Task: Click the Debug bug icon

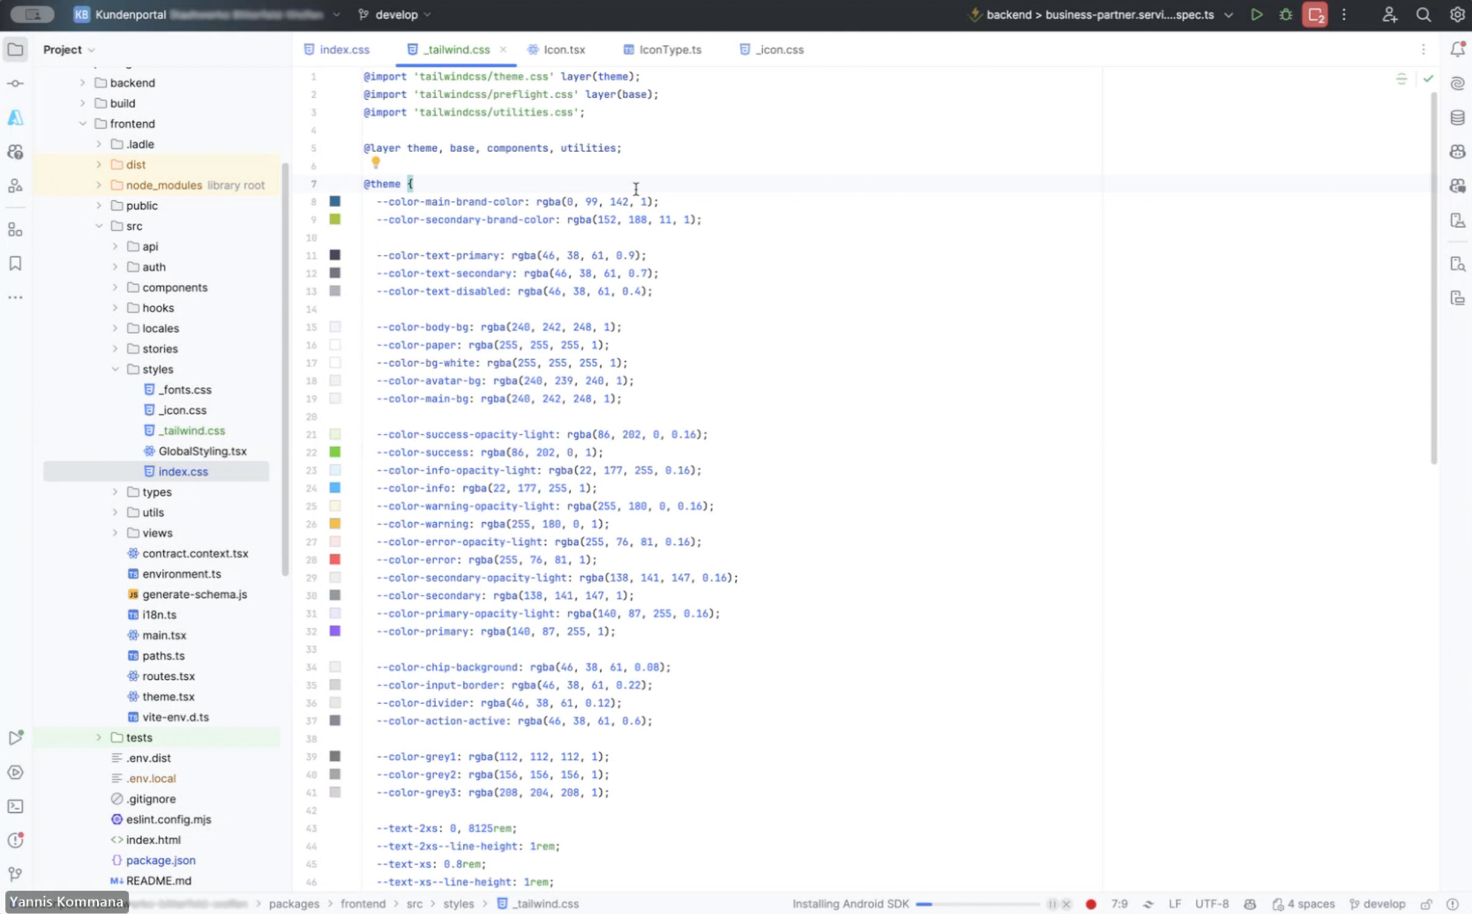Action: [x=1286, y=15]
